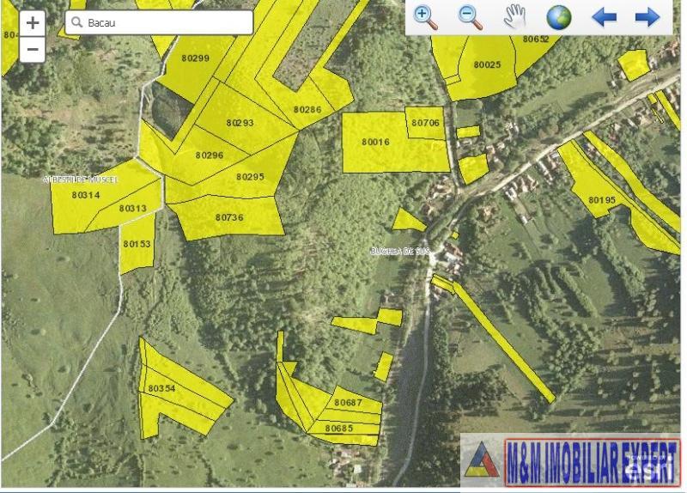Click the minus zoom-out button at top left

coord(32,49)
